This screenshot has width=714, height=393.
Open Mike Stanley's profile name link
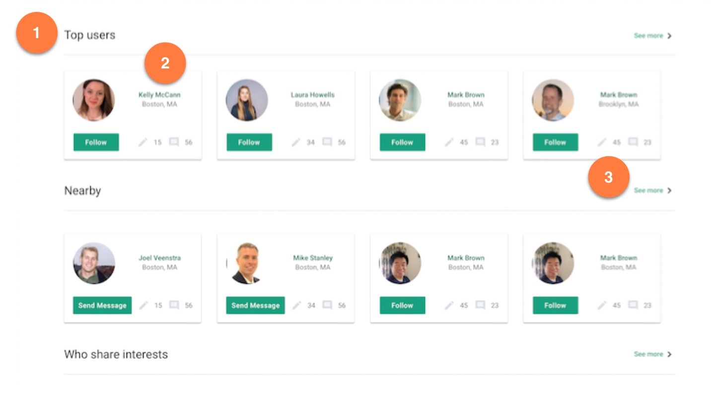point(313,258)
